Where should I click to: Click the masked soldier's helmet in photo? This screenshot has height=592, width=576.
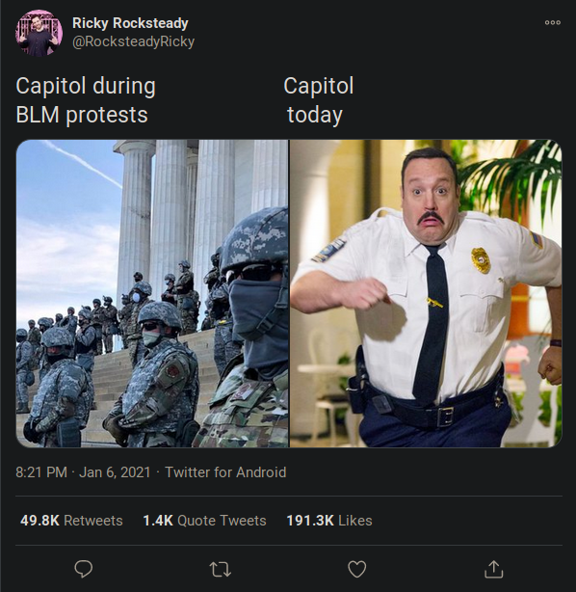coord(254,238)
